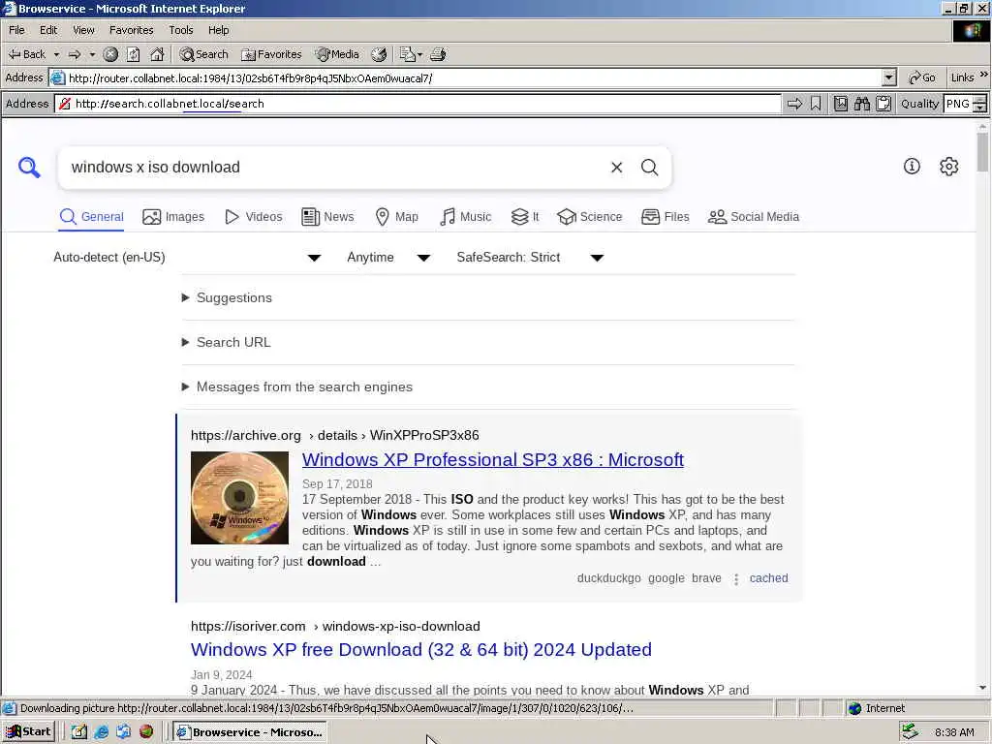
Task: Expand the Suggestions section
Action: pos(227,298)
